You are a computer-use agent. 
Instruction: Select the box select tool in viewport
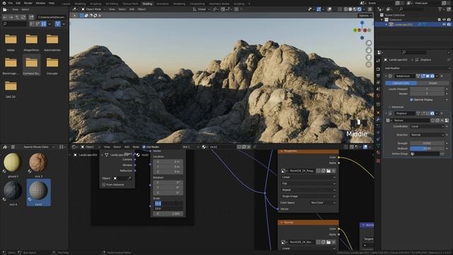click(x=82, y=16)
